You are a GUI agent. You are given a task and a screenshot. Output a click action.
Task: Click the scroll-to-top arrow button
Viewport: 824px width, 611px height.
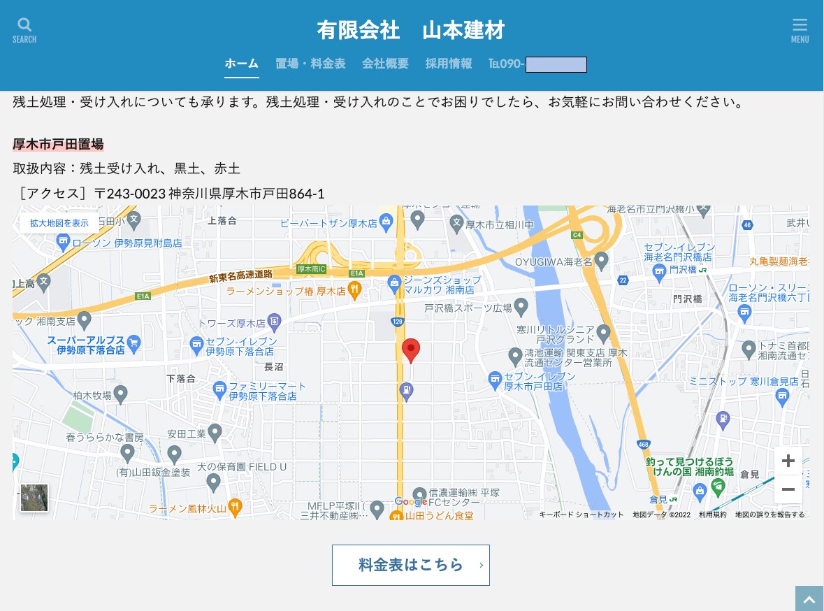tap(809, 598)
